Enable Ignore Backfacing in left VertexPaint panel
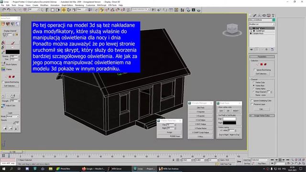 click(x=3, y=82)
